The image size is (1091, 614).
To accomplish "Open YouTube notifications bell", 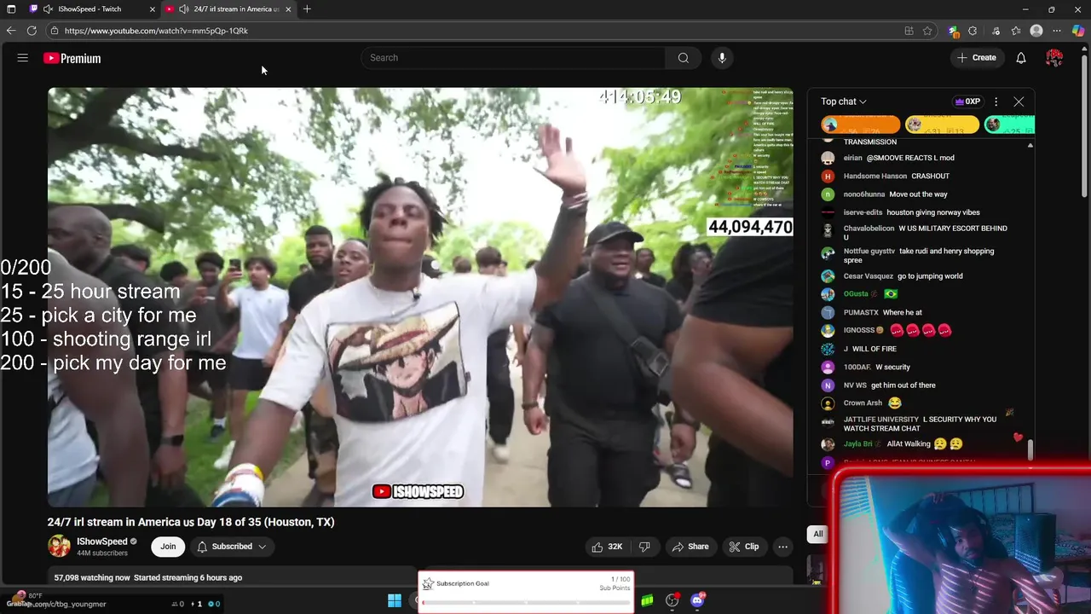I will (1020, 58).
